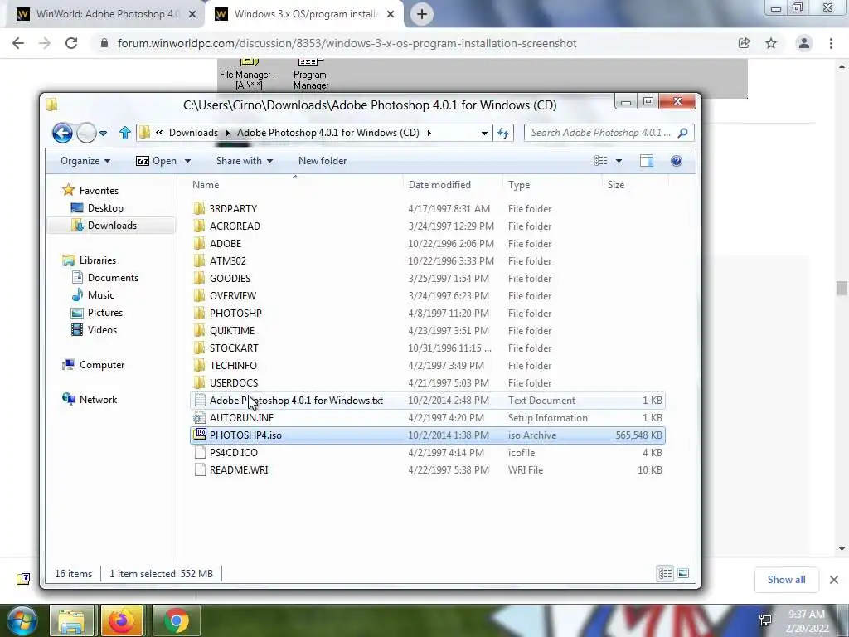This screenshot has width=849, height=637.
Task: Select the README.WRI file icon
Action: 199,469
